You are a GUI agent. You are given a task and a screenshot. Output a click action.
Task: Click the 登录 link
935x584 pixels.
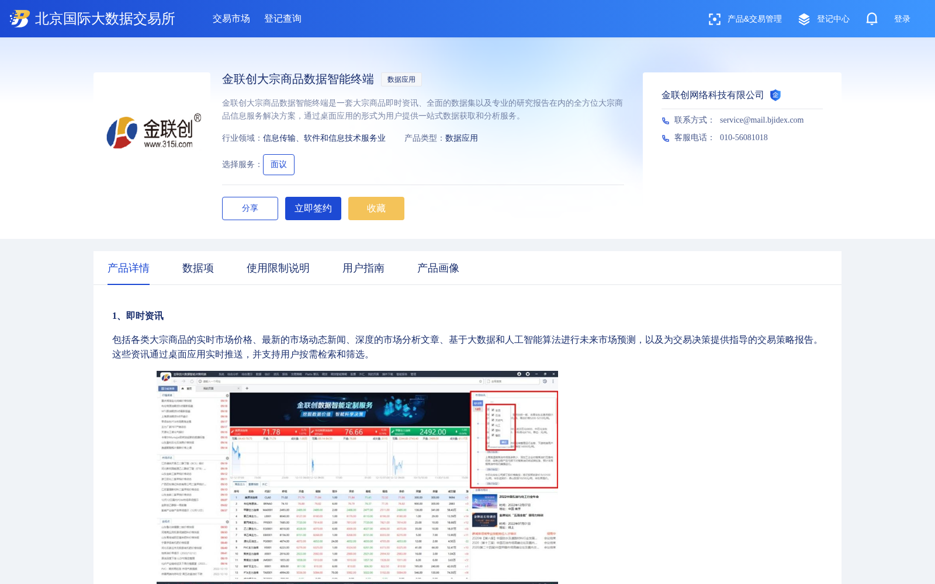[x=902, y=19]
